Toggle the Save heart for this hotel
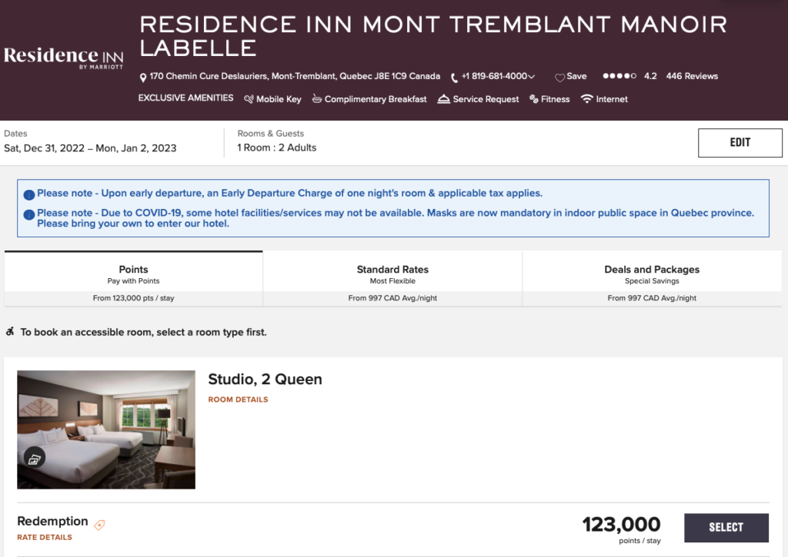This screenshot has width=788, height=557. (x=560, y=76)
